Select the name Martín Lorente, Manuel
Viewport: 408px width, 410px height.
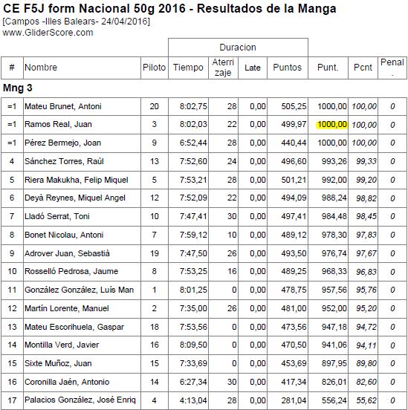[67, 308]
